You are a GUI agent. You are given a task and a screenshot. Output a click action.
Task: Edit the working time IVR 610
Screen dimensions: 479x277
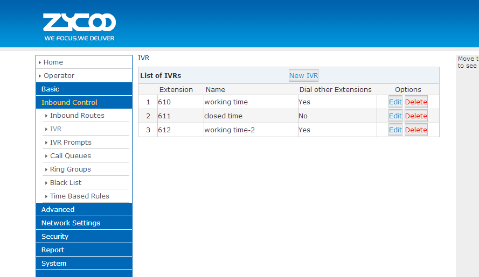pyautogui.click(x=395, y=102)
